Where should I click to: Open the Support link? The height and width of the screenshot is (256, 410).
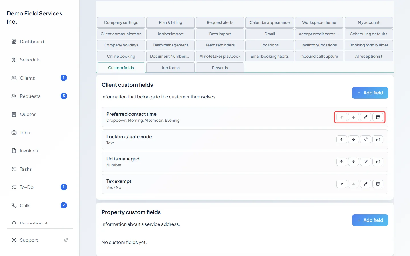40,240
